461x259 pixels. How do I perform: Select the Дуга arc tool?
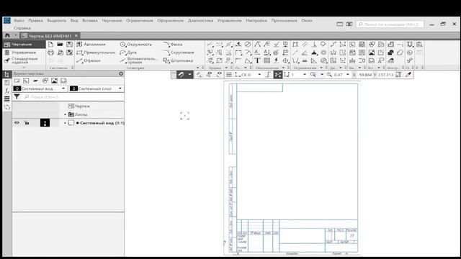tap(128, 53)
